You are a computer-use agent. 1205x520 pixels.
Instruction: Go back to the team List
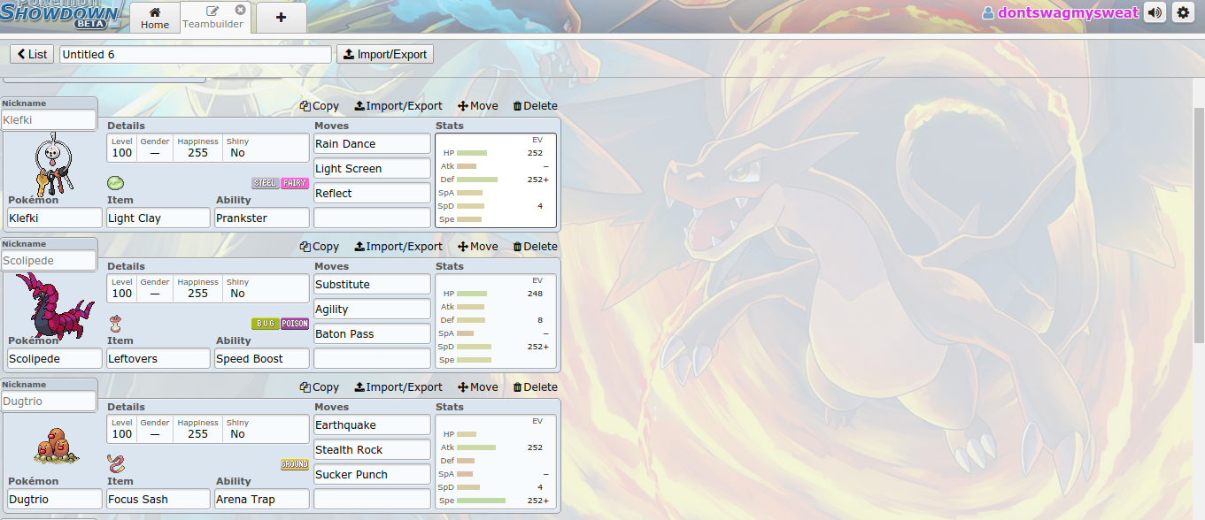(x=32, y=54)
